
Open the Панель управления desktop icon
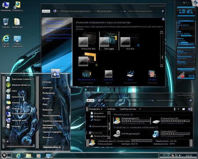pos(17,41)
